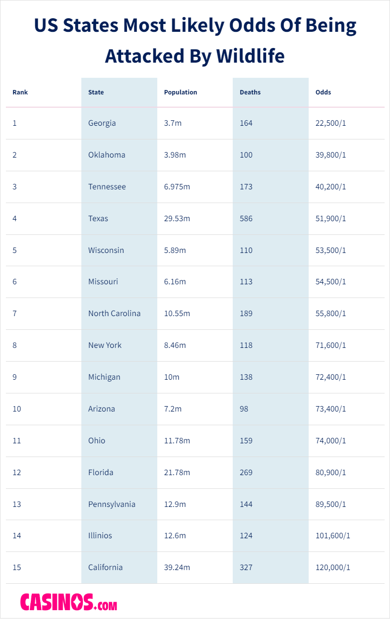Select Arizona's odds 73,400/1
Screen dimensions: 390x619
point(330,409)
